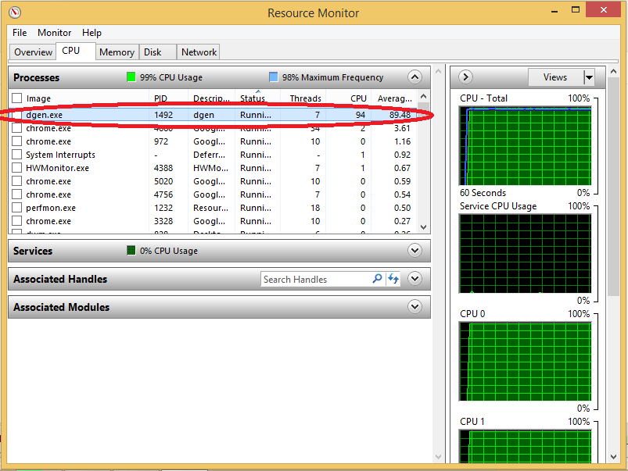The height and width of the screenshot is (471, 628).
Task: Select the System Interrupts row name
Action: pyautogui.click(x=60, y=155)
